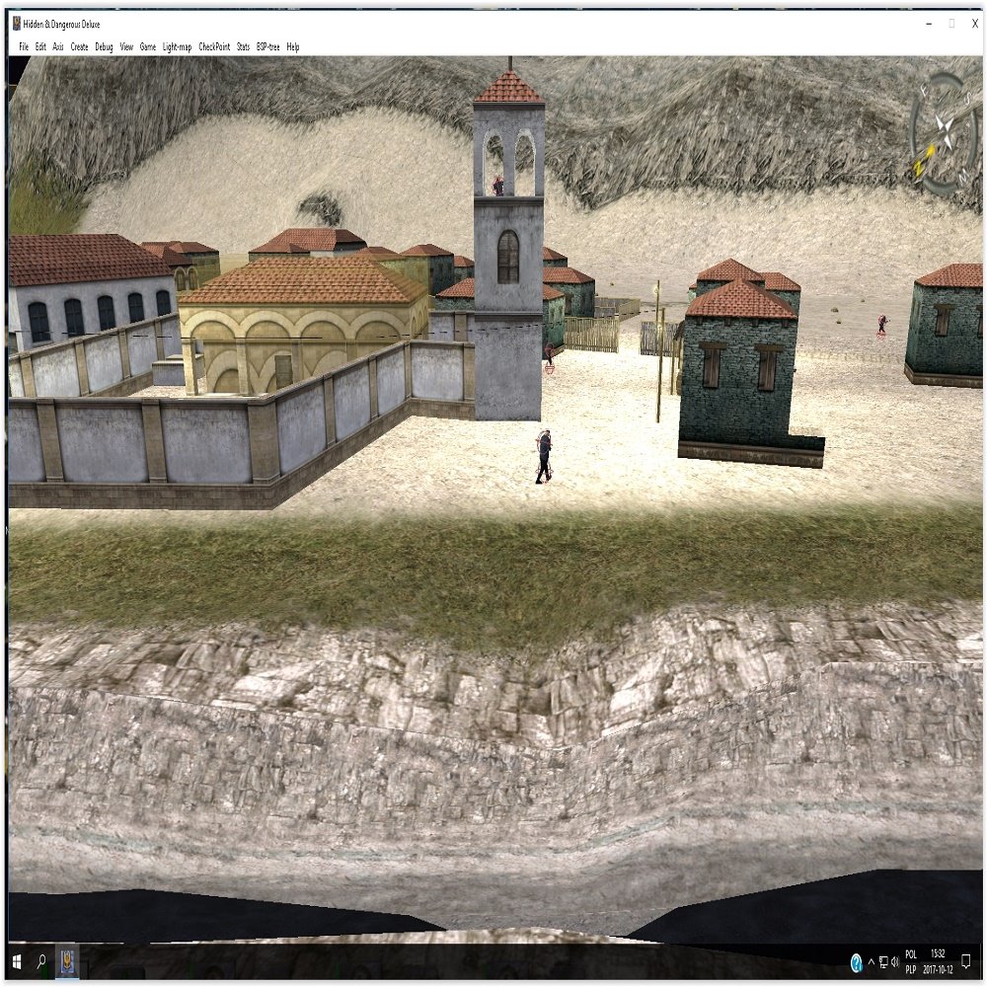Screen dimensions: 987x987
Task: Open the Debug menu
Action: click(104, 46)
